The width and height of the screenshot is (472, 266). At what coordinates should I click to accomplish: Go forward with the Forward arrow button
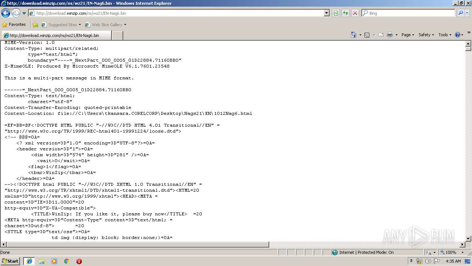(x=16, y=13)
